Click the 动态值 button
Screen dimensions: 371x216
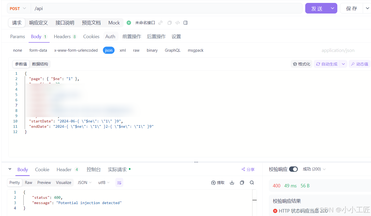tap(360, 64)
